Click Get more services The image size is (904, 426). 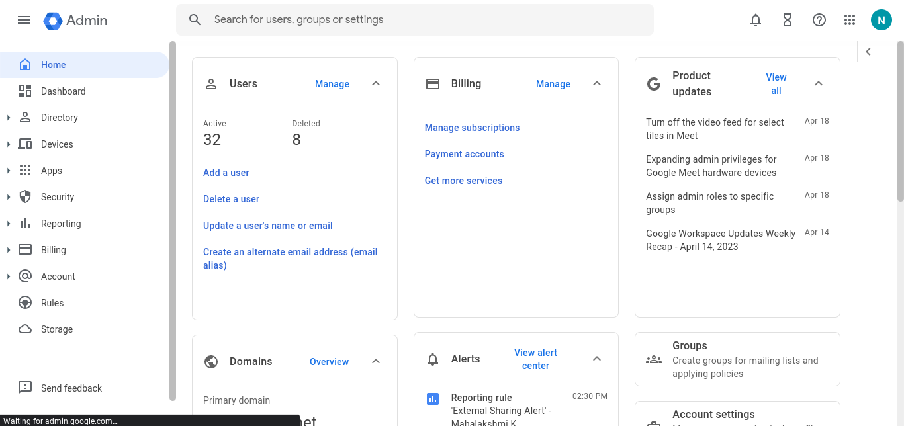(463, 181)
